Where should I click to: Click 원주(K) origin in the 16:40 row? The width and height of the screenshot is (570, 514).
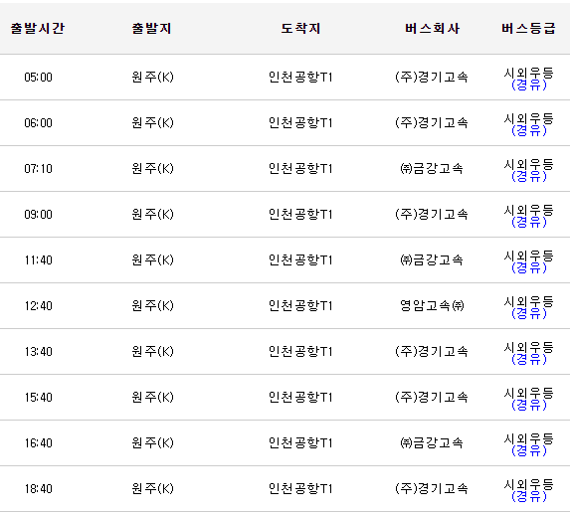tap(152, 443)
